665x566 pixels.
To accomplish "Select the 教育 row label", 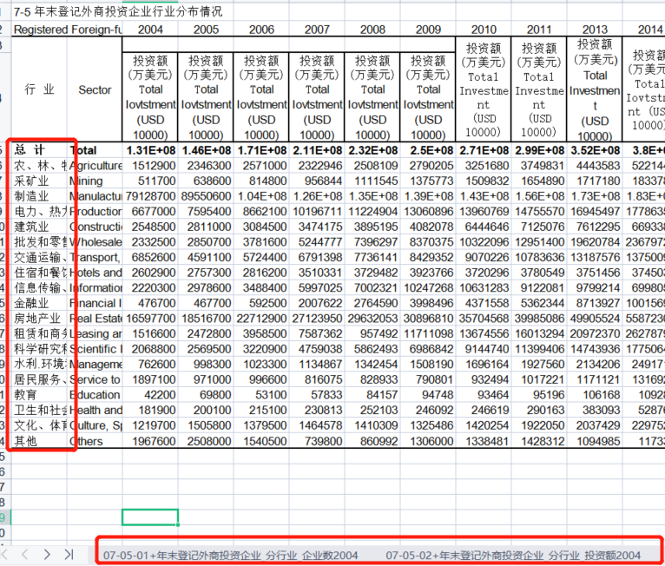I will [39, 395].
